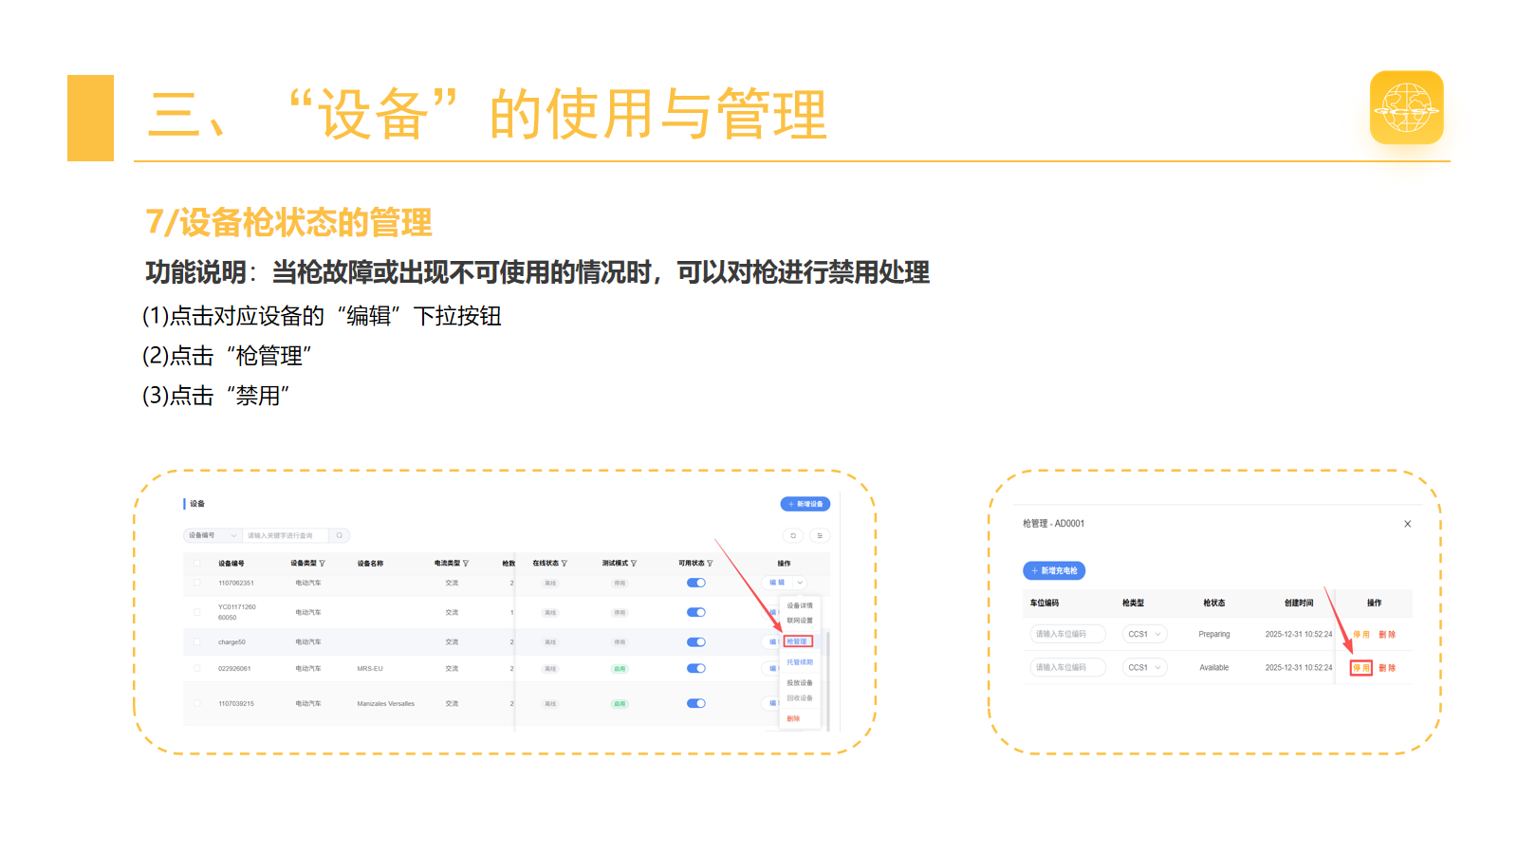Toggle availability switch for device 1107039215
This screenshot has height=854, width=1518.
(696, 703)
